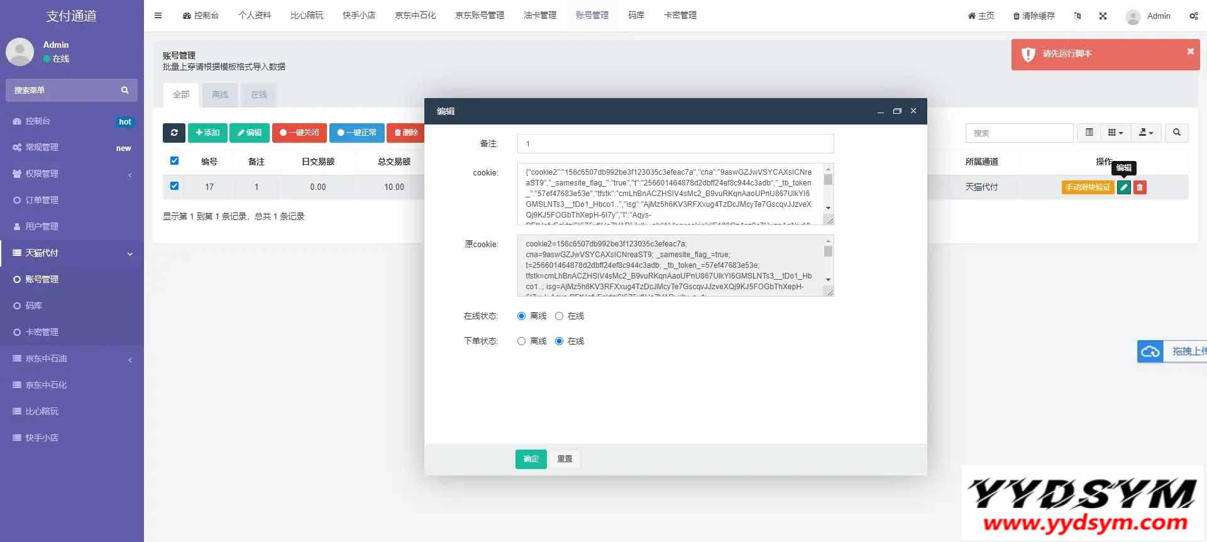Click the refresh icon button in toolbar
The width and height of the screenshot is (1207, 542).
pyautogui.click(x=174, y=133)
